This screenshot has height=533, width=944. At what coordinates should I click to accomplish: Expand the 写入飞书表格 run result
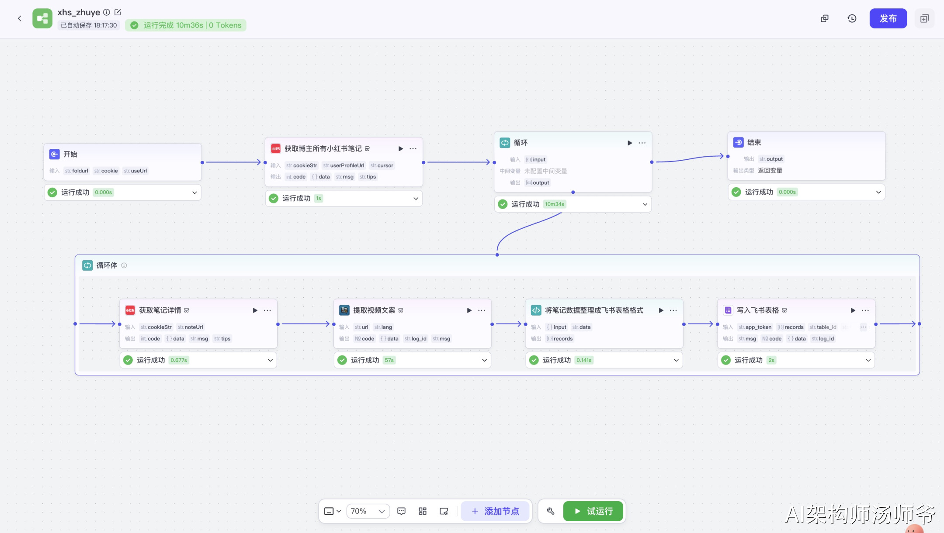pos(868,360)
